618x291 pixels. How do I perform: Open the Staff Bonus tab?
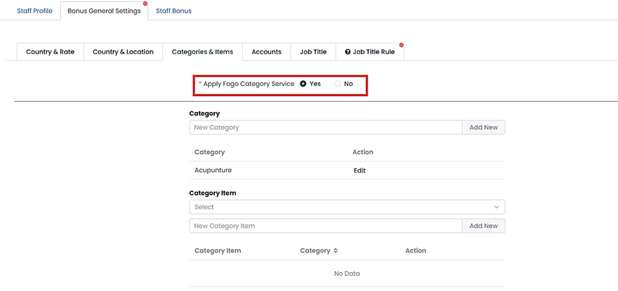174,11
